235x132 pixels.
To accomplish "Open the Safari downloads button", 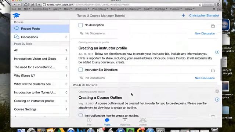I will (218, 5).
